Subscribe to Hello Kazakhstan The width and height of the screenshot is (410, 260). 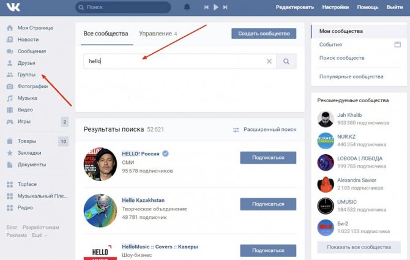pyautogui.click(x=268, y=204)
